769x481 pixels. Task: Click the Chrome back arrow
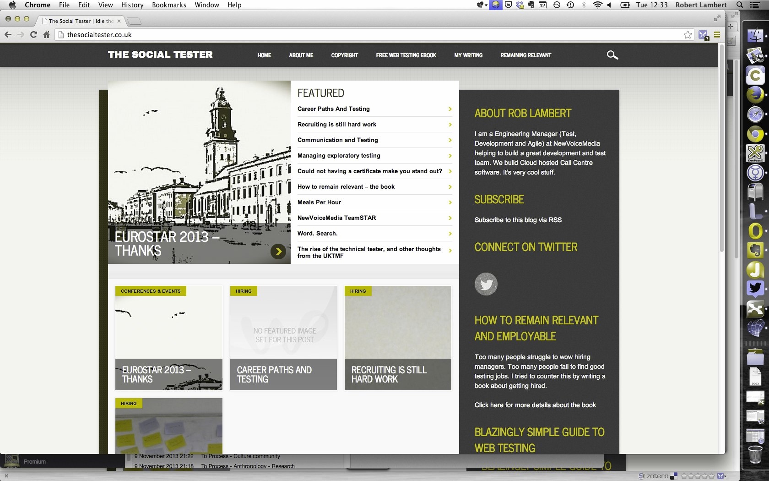click(x=8, y=35)
